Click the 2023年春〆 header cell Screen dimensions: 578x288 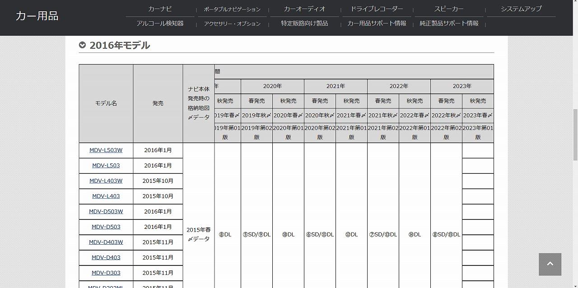478,116
